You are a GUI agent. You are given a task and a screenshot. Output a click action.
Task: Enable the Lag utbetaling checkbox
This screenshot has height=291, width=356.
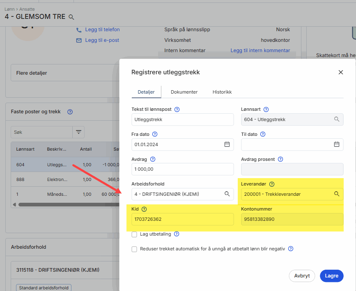pos(134,234)
